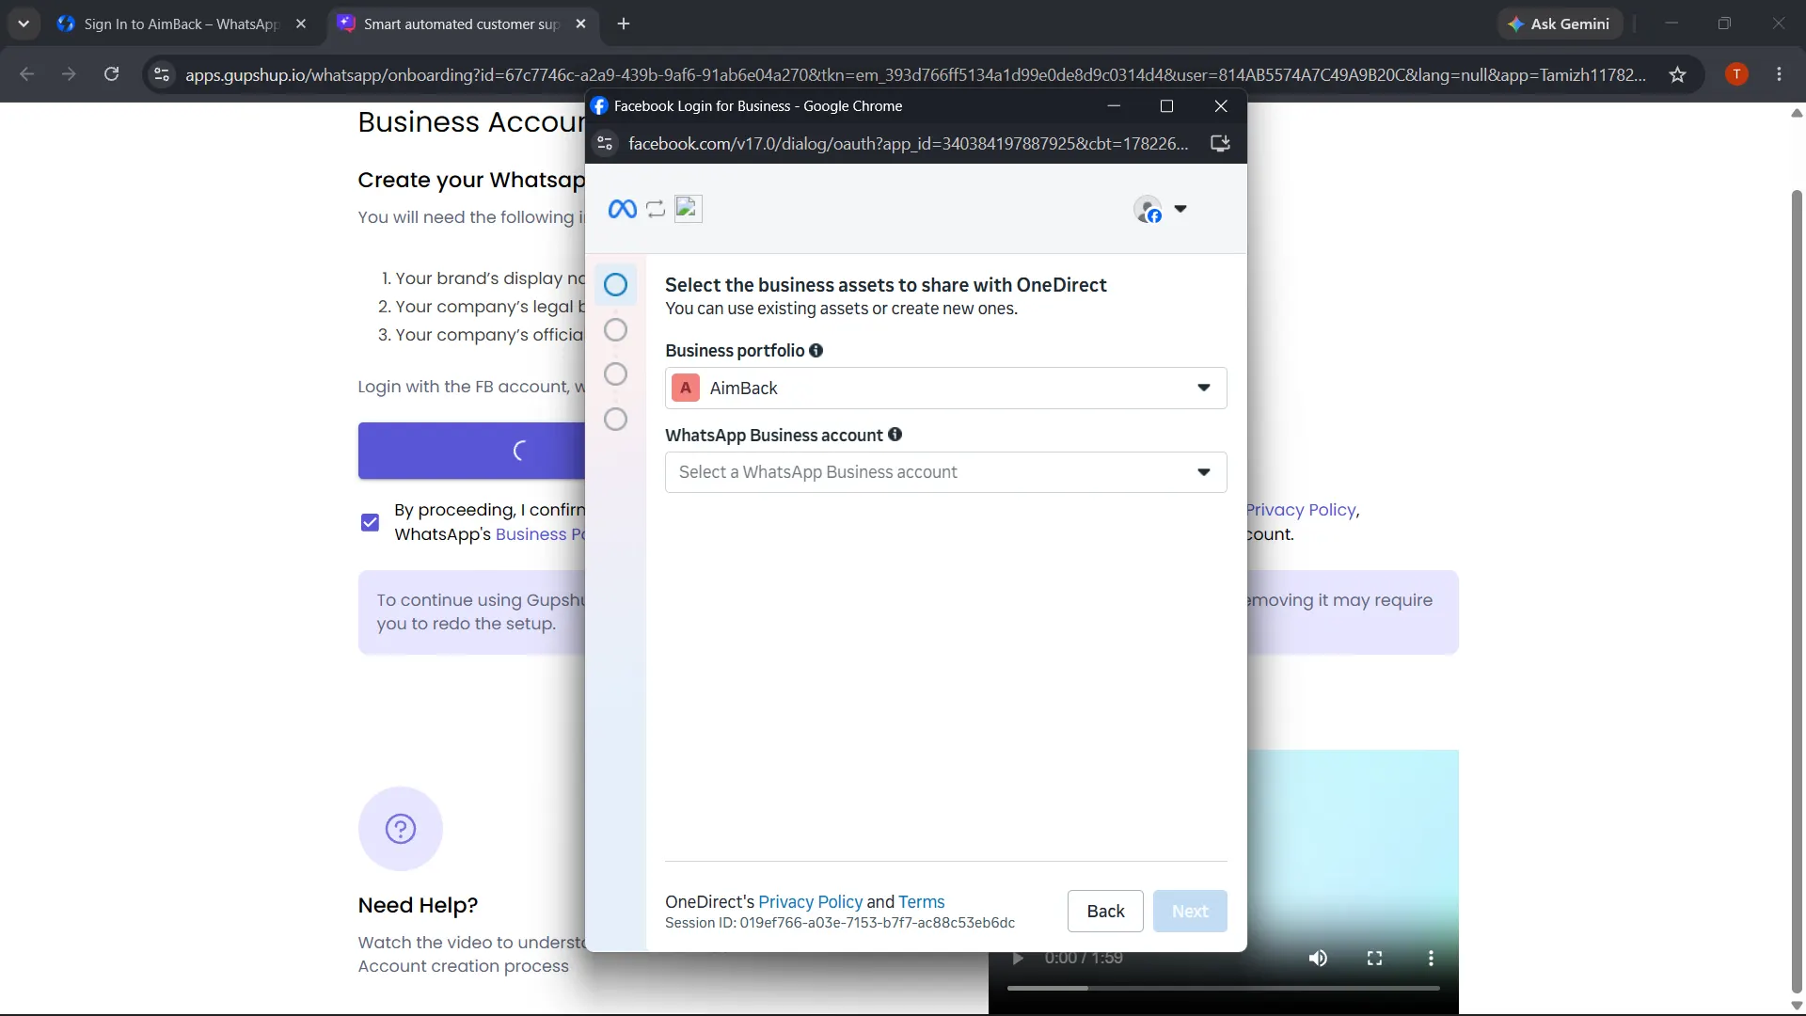1806x1016 pixels.
Task: Go back in the main browser
Action: click(x=27, y=74)
